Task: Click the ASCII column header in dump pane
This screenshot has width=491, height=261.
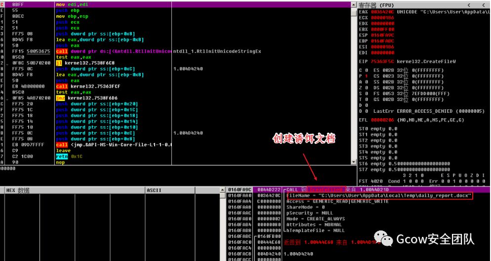Action: (154, 190)
